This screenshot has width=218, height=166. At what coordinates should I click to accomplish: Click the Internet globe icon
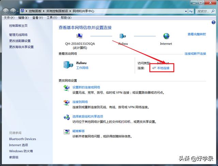(166, 36)
